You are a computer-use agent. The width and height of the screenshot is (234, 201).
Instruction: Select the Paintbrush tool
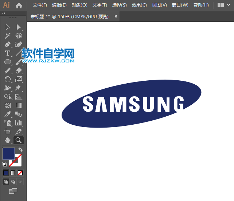(19, 62)
